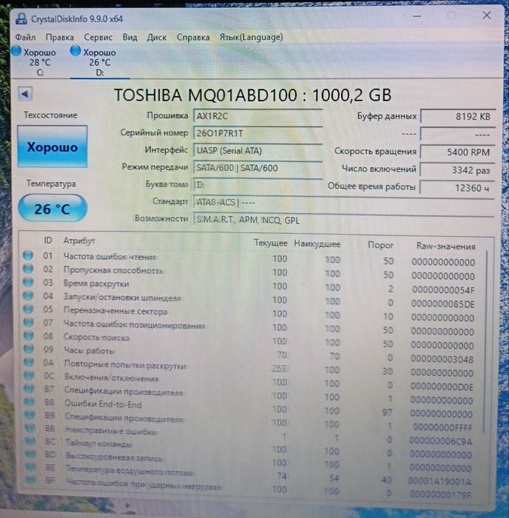Click status icon for attribute B7

pos(30,388)
